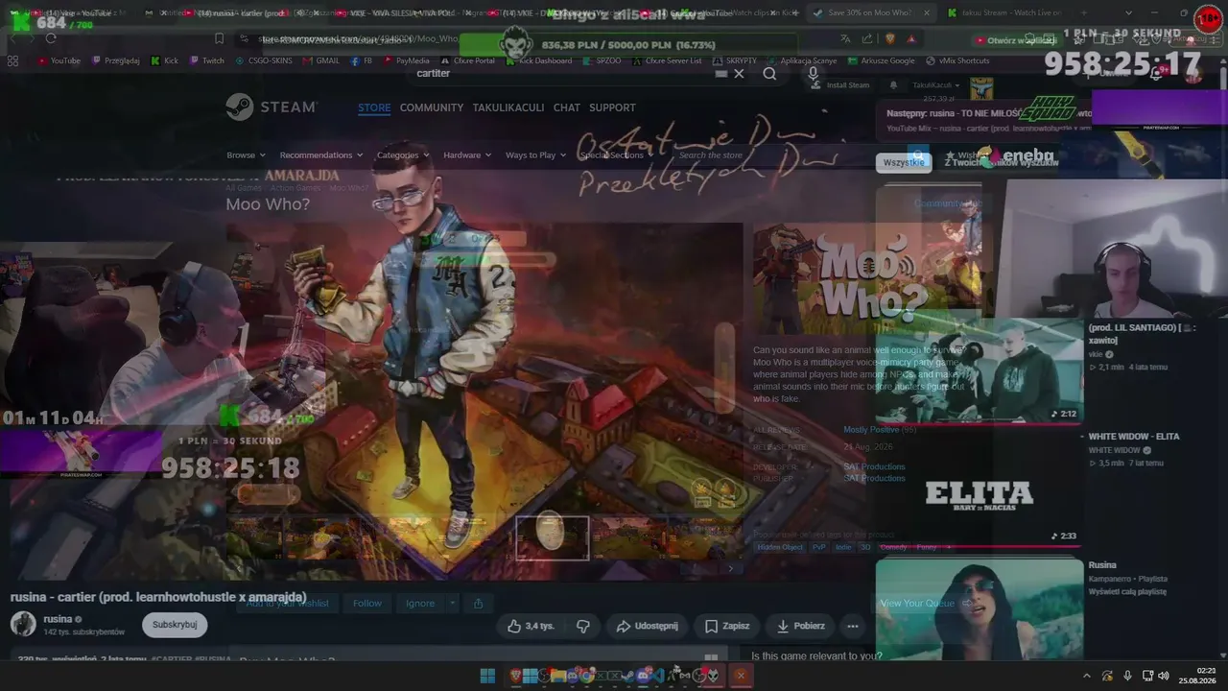Open Steam CHAT

point(567,107)
